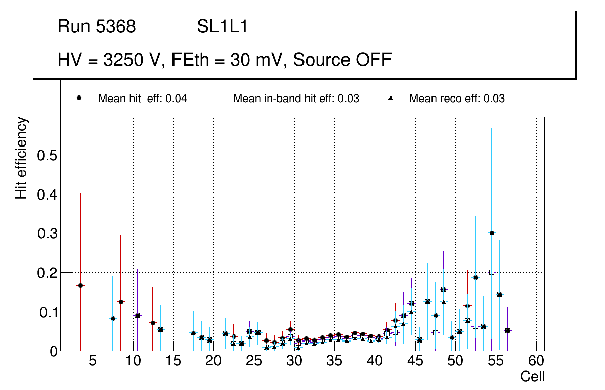
Task: Select the filled circle point near 0.3 efficiency
Action: point(492,233)
